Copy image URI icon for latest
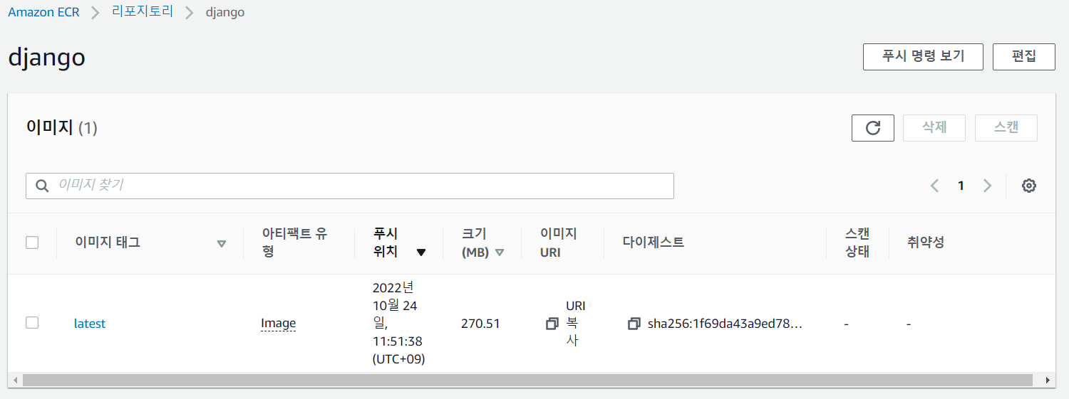Viewport: 1069px width, 399px height. point(552,324)
